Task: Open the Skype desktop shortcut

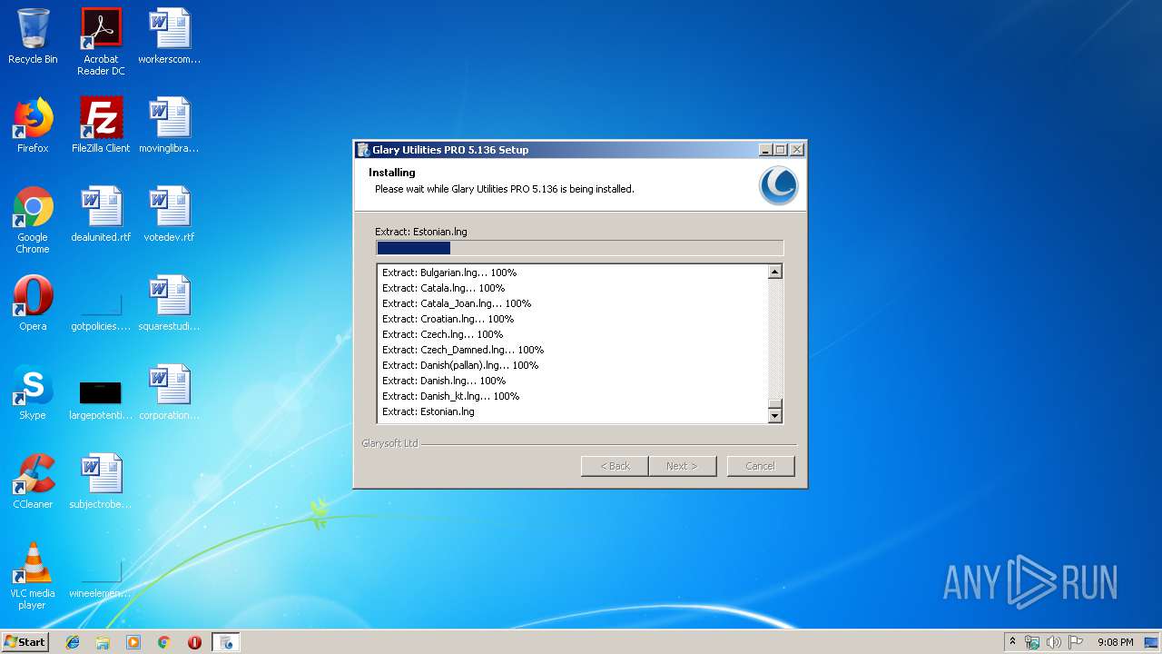Action: (x=33, y=392)
